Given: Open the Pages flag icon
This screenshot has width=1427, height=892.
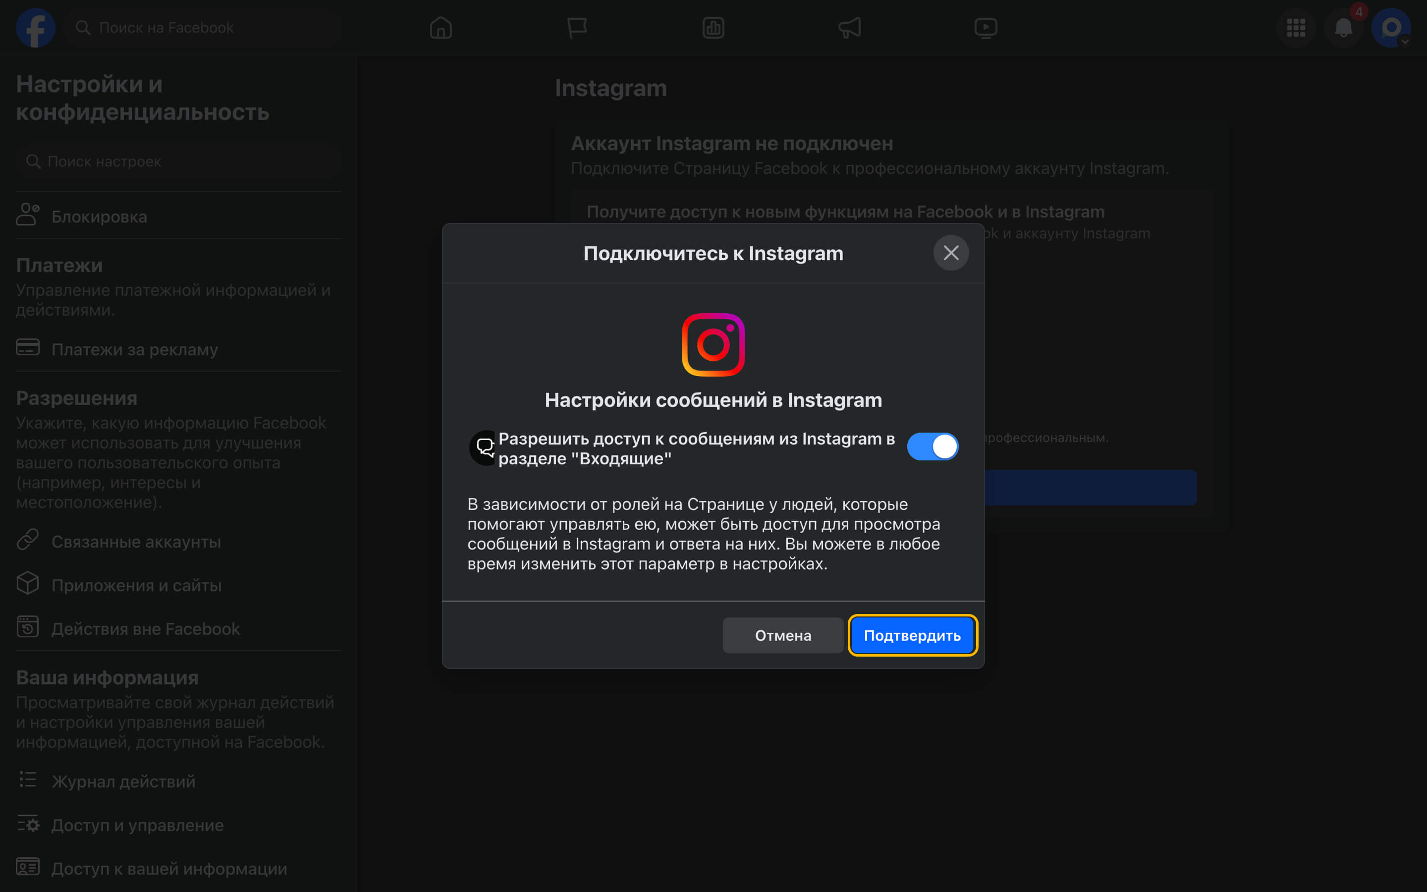Looking at the screenshot, I should (577, 28).
